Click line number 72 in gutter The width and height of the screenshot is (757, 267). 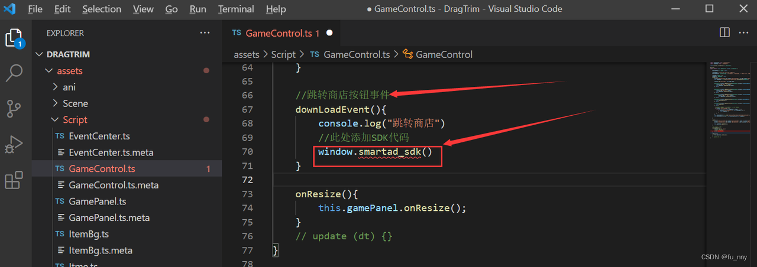tap(247, 180)
